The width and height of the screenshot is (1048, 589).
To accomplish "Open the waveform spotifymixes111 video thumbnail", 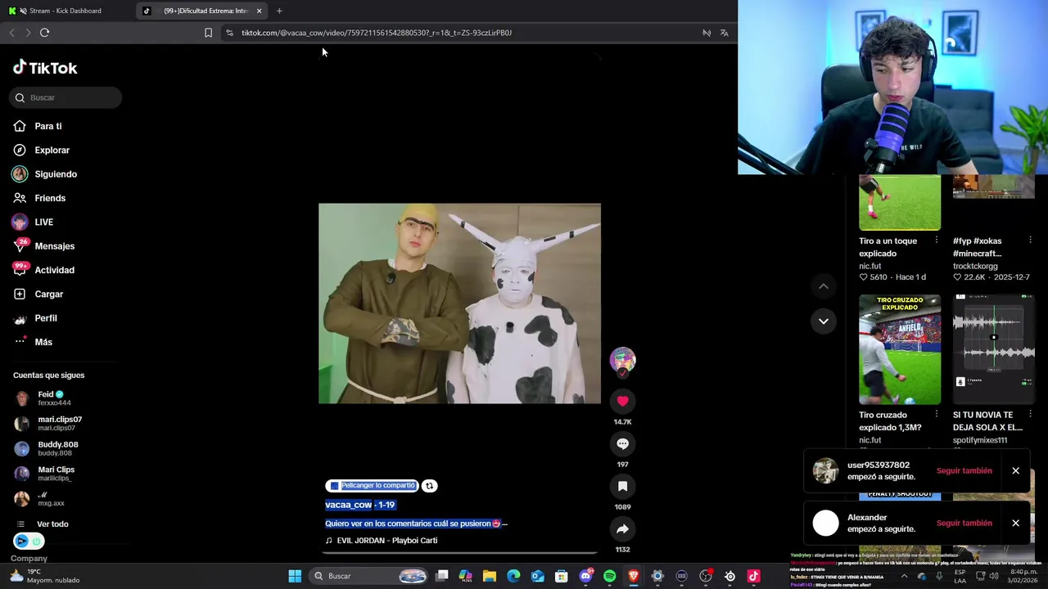I will [994, 349].
